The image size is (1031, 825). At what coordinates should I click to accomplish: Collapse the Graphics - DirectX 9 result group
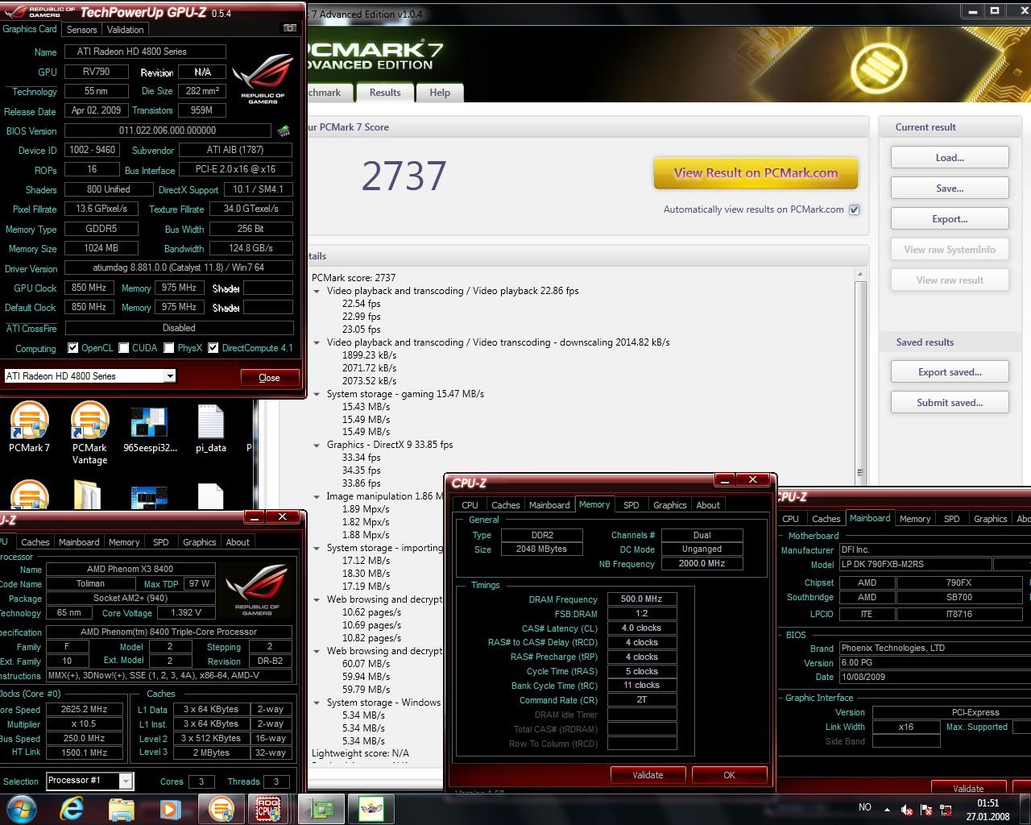pyautogui.click(x=317, y=446)
